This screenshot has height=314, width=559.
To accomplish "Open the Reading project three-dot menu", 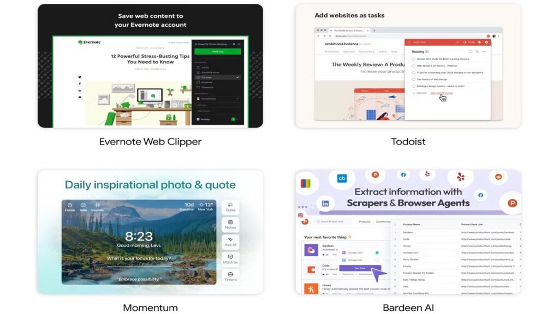I will 484,52.
